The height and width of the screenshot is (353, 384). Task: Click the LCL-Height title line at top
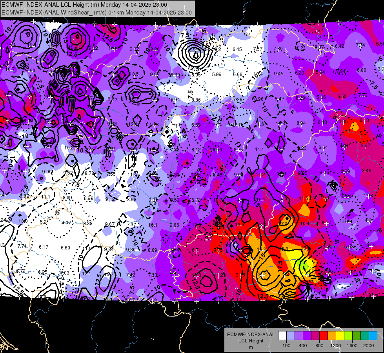click(84, 5)
